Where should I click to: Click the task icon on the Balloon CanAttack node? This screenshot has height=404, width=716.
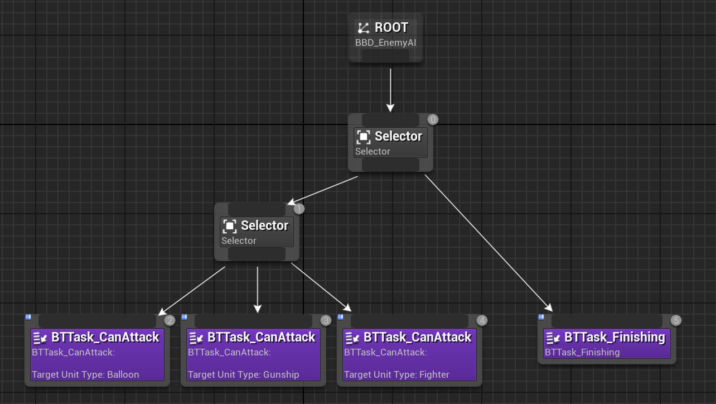(40, 338)
